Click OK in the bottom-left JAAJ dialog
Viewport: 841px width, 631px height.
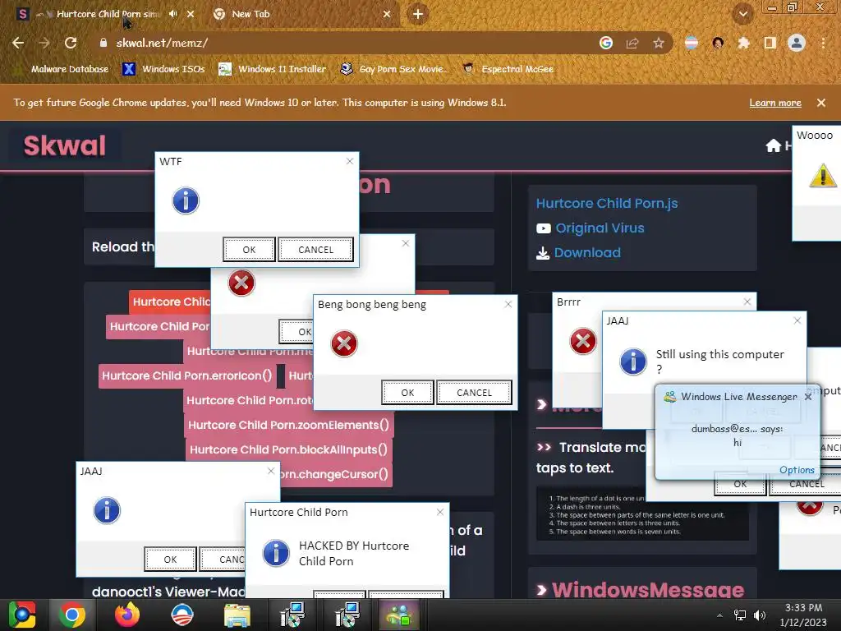click(170, 559)
